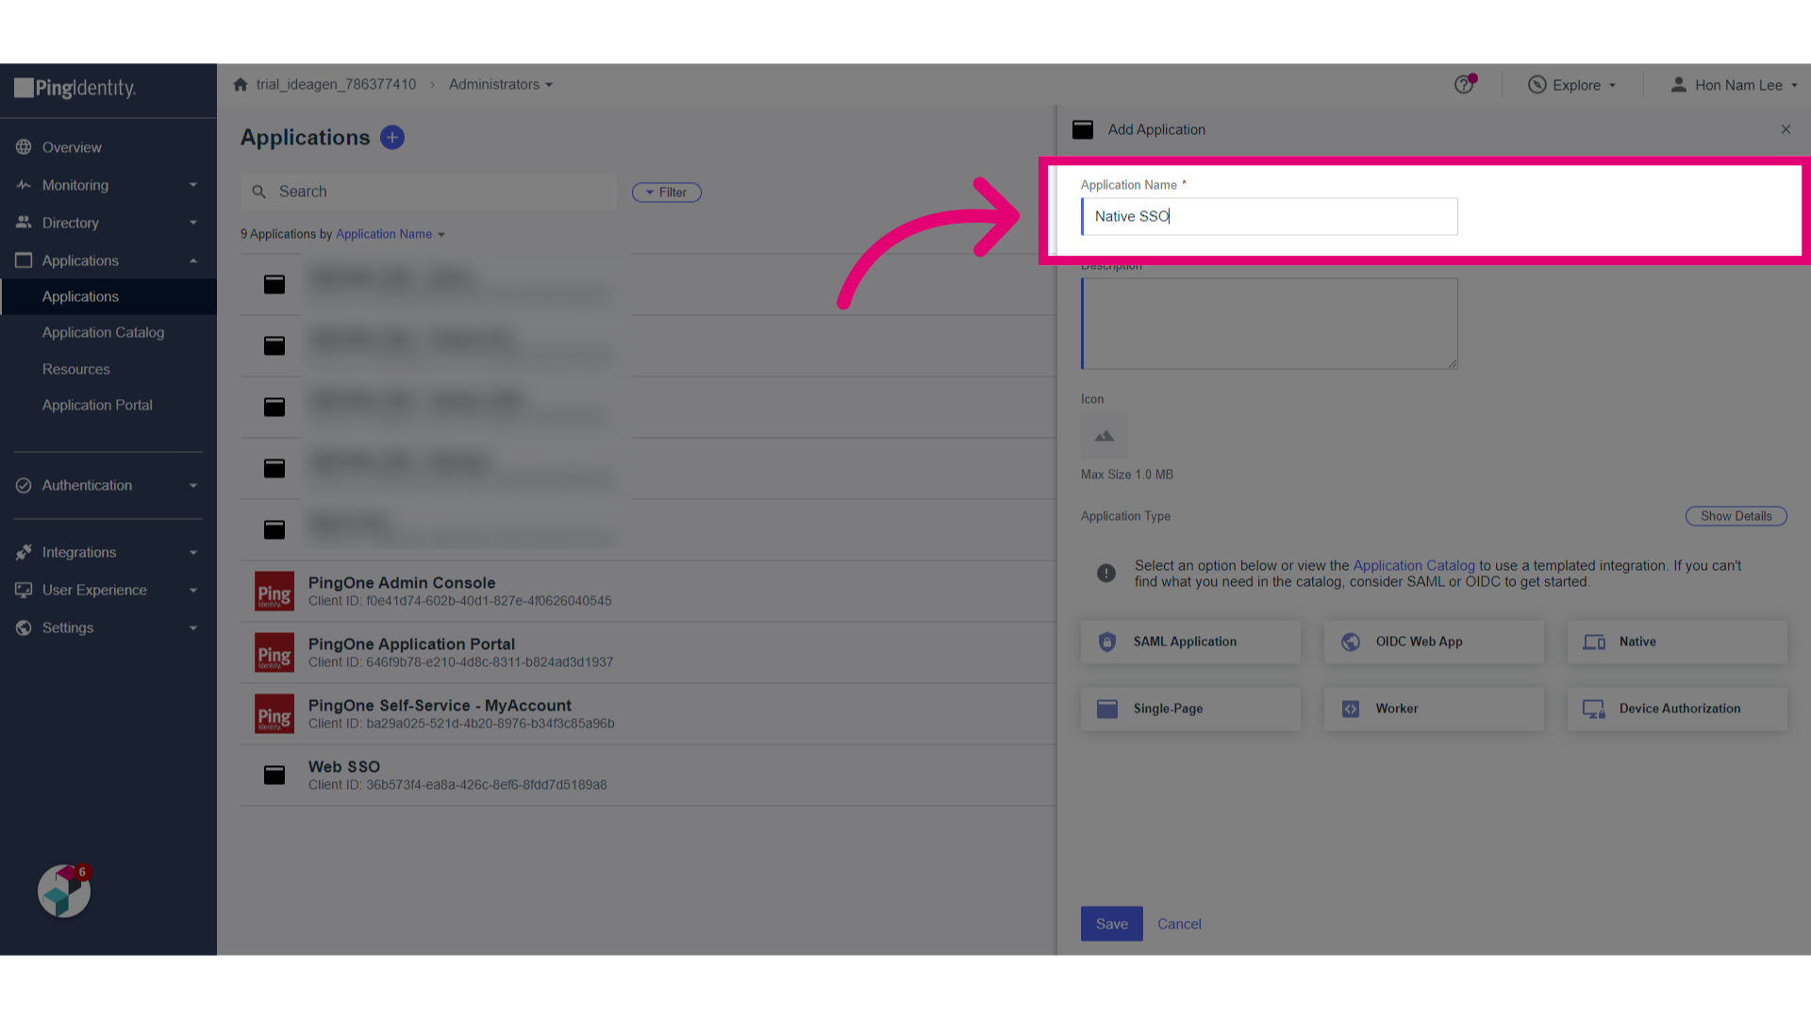Click the Authentication checkmark icon
The height and width of the screenshot is (1019, 1811).
click(x=24, y=485)
